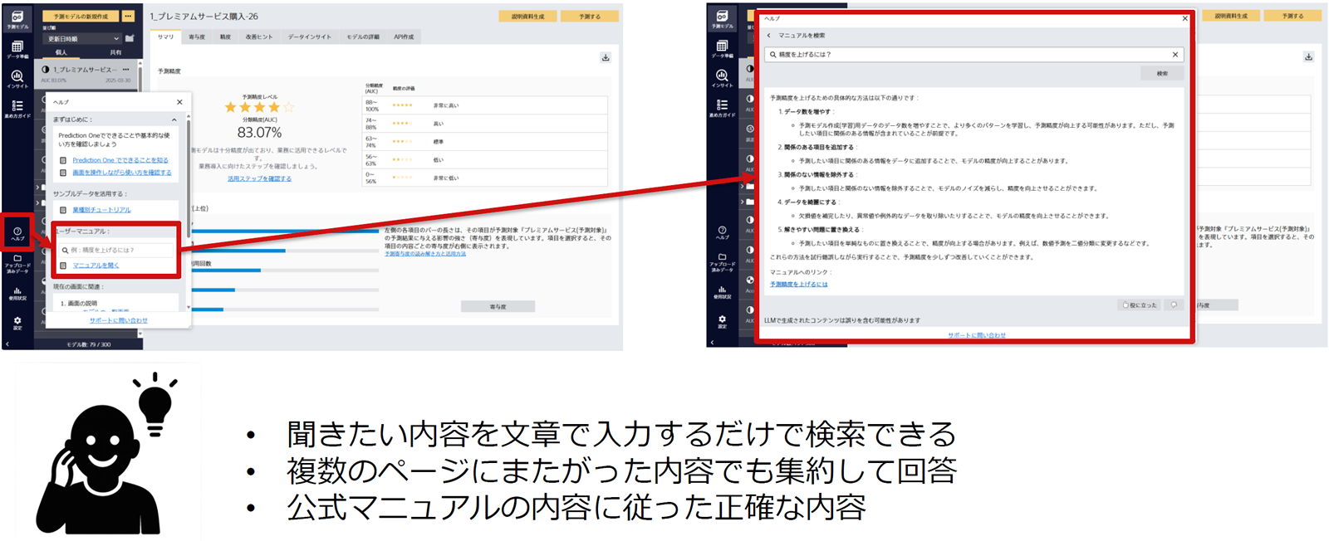
Task: Clear the 精度を上げるには？ search text with X
Action: coord(1175,55)
